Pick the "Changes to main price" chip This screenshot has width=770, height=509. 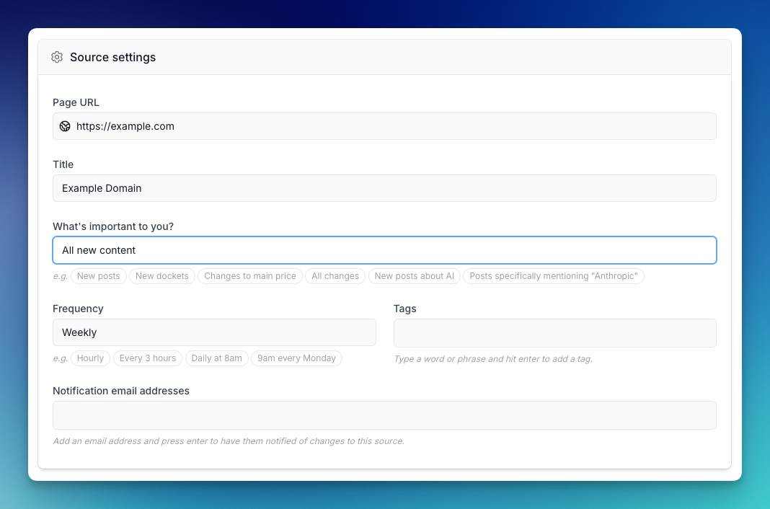click(250, 276)
